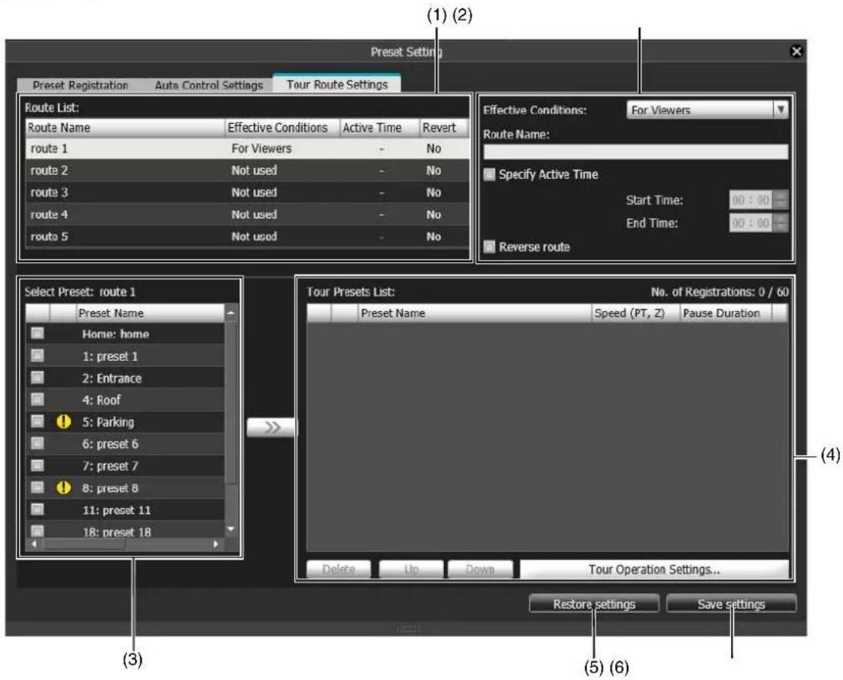Select route 2 in the Route List
The image size is (843, 680).
(247, 171)
